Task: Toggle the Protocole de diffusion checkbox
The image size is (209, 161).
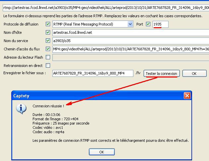Action: [x=48, y=24]
